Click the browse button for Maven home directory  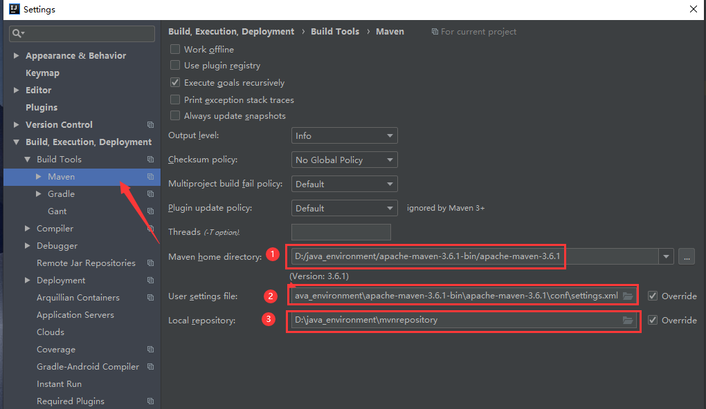(687, 256)
